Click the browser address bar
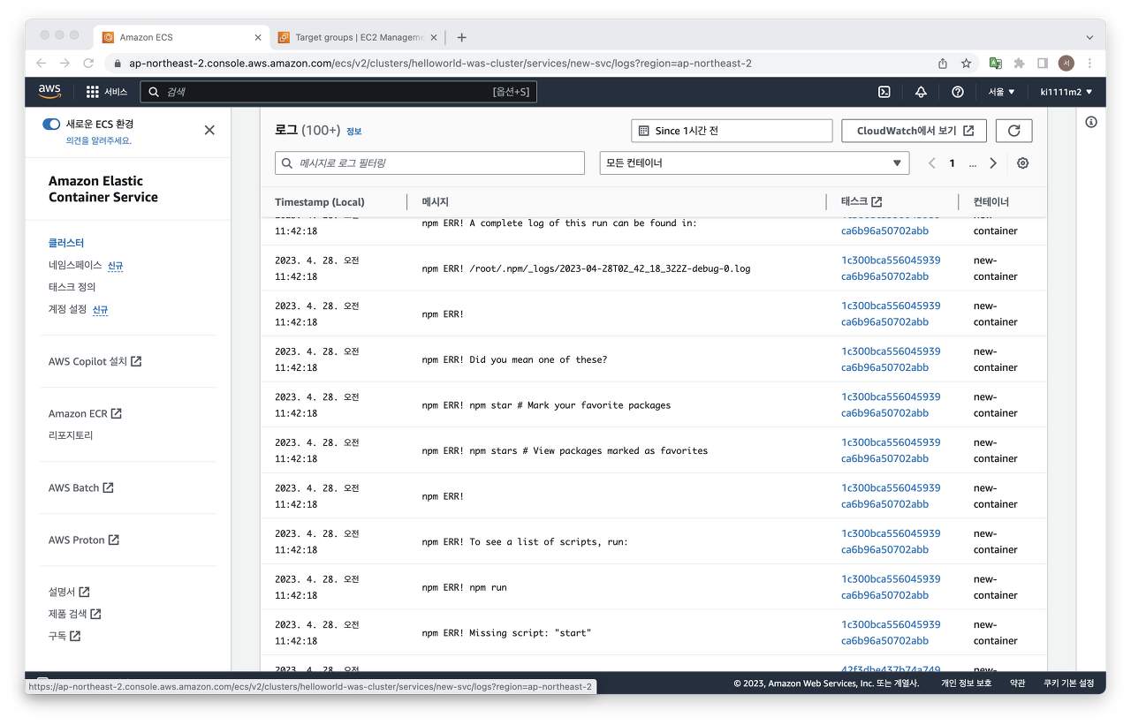This screenshot has height=725, width=1131. 521,64
